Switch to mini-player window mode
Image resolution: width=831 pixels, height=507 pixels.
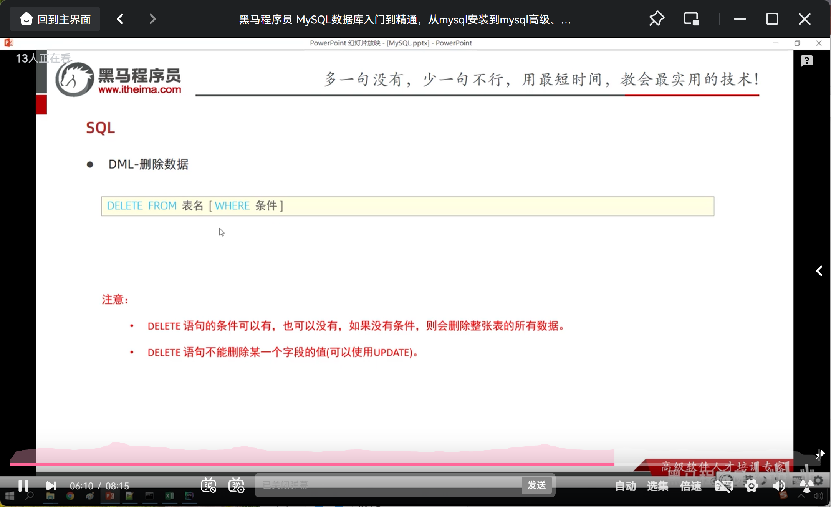pyautogui.click(x=691, y=19)
